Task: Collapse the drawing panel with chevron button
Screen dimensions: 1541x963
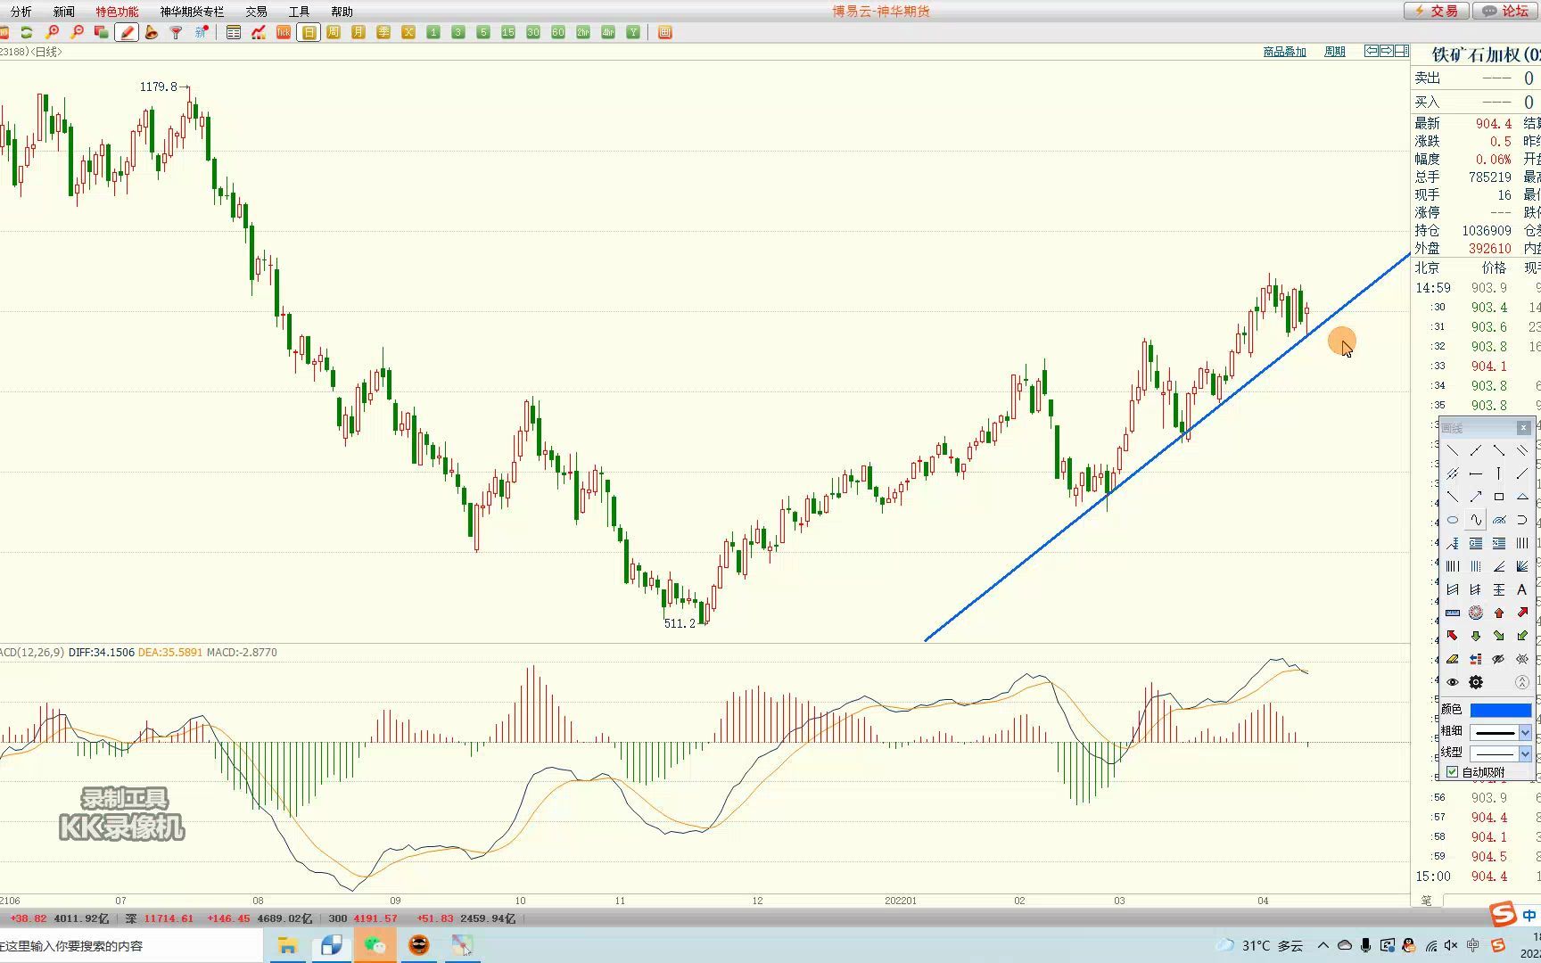Action: 1522,682
